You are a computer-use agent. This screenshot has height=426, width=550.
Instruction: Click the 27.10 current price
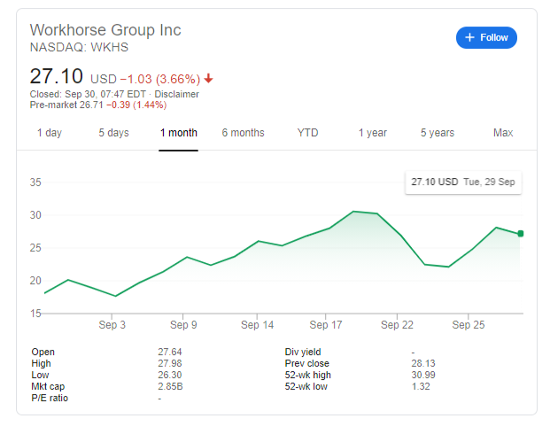(x=56, y=76)
